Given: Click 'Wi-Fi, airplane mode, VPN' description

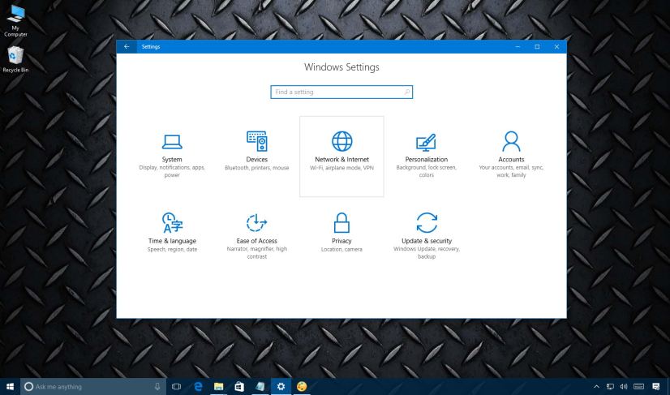Looking at the screenshot, I should 341,168.
